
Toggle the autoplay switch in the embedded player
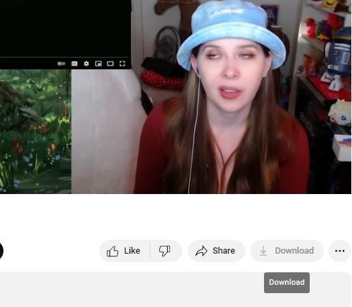point(61,64)
